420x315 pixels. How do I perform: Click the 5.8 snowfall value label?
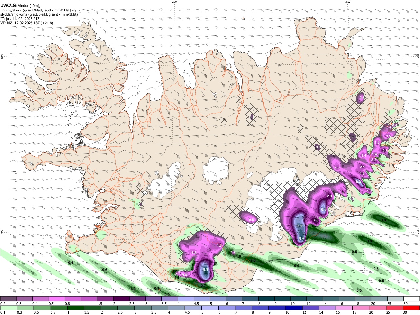tap(358, 182)
